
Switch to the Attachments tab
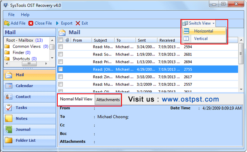[108, 100]
